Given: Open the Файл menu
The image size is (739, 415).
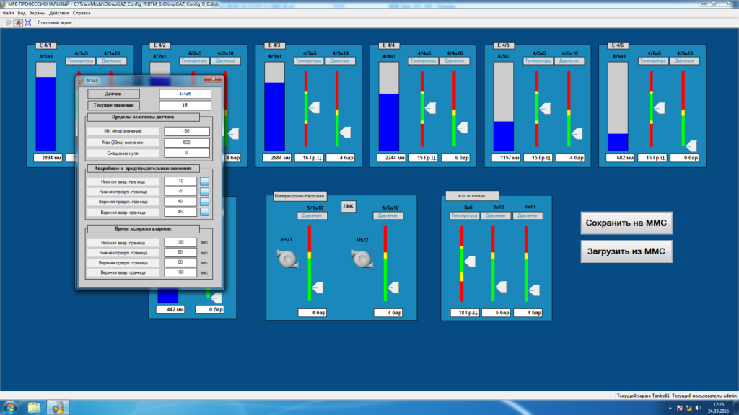Looking at the screenshot, I should point(8,14).
